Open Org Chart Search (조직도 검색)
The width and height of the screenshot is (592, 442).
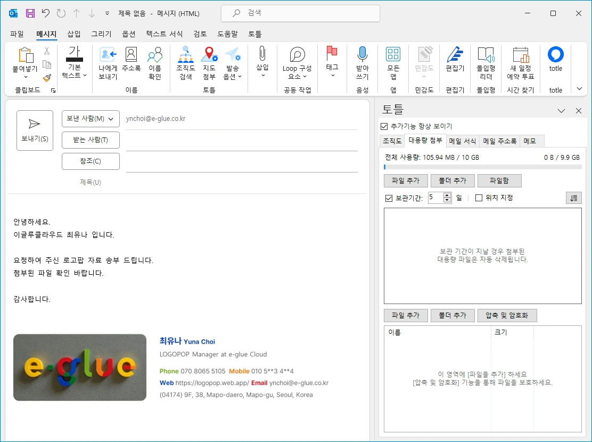pos(186,63)
